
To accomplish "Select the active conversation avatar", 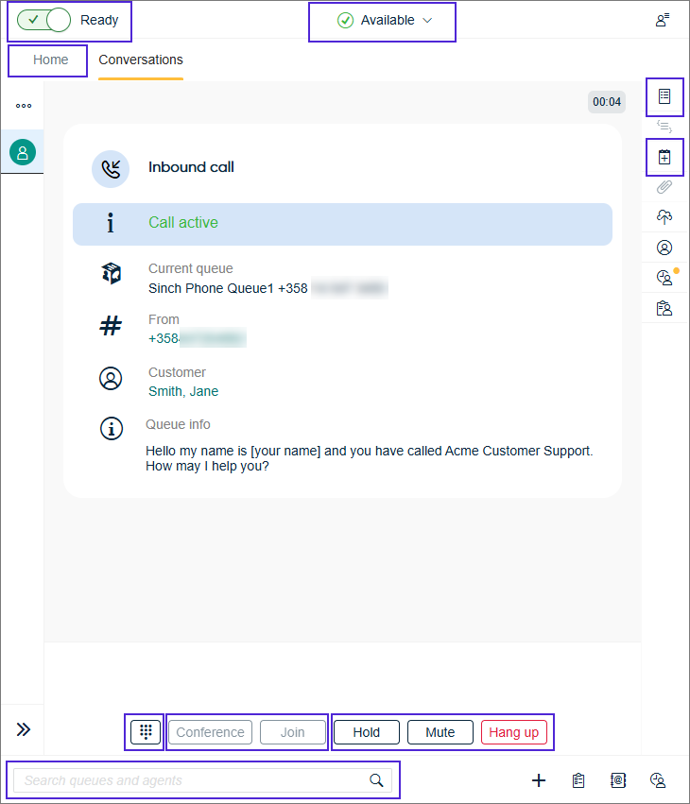I will pyautogui.click(x=23, y=152).
